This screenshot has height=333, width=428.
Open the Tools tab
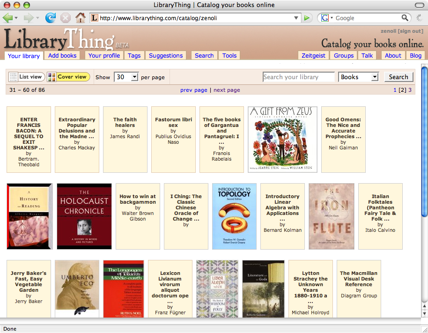[229, 56]
